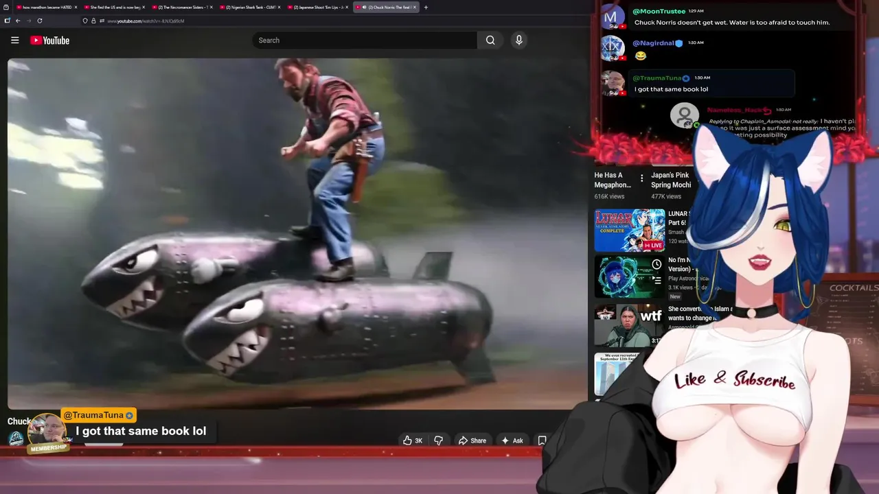Image resolution: width=879 pixels, height=494 pixels.
Task: Start voice search with microphone icon
Action: [x=519, y=40]
